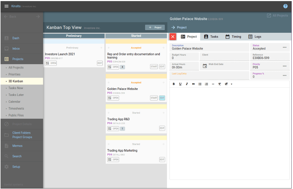This screenshot has height=189, width=293.
Task: Create a new project with the Project button
Action: (x=155, y=27)
